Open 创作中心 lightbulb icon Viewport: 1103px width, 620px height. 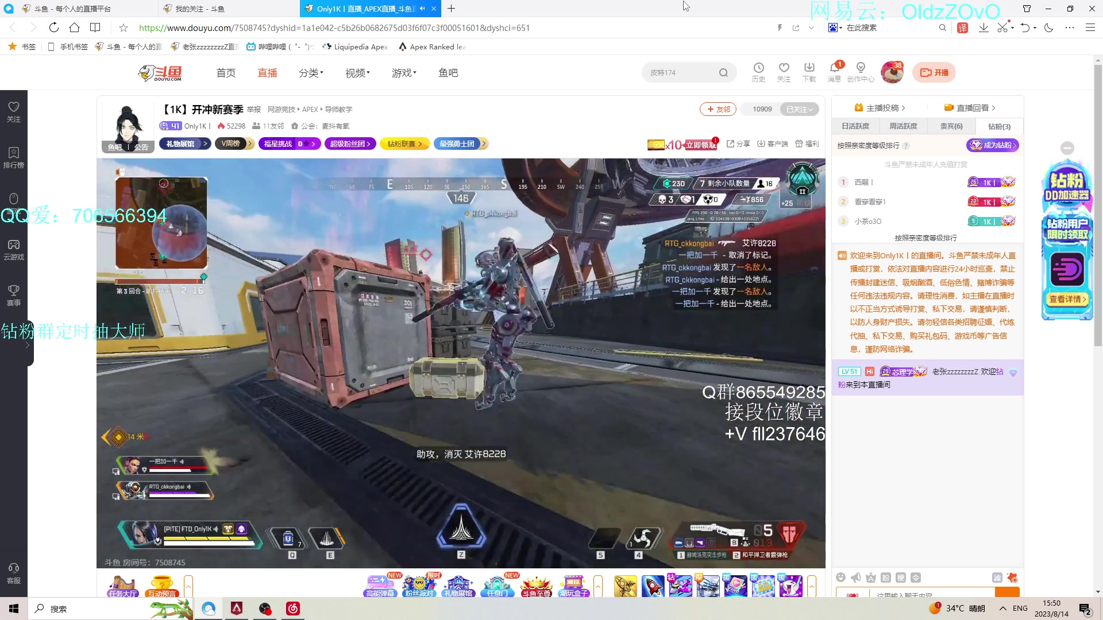click(x=861, y=72)
